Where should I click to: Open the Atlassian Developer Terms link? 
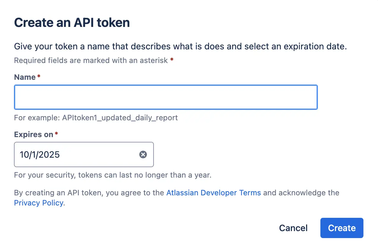point(214,193)
